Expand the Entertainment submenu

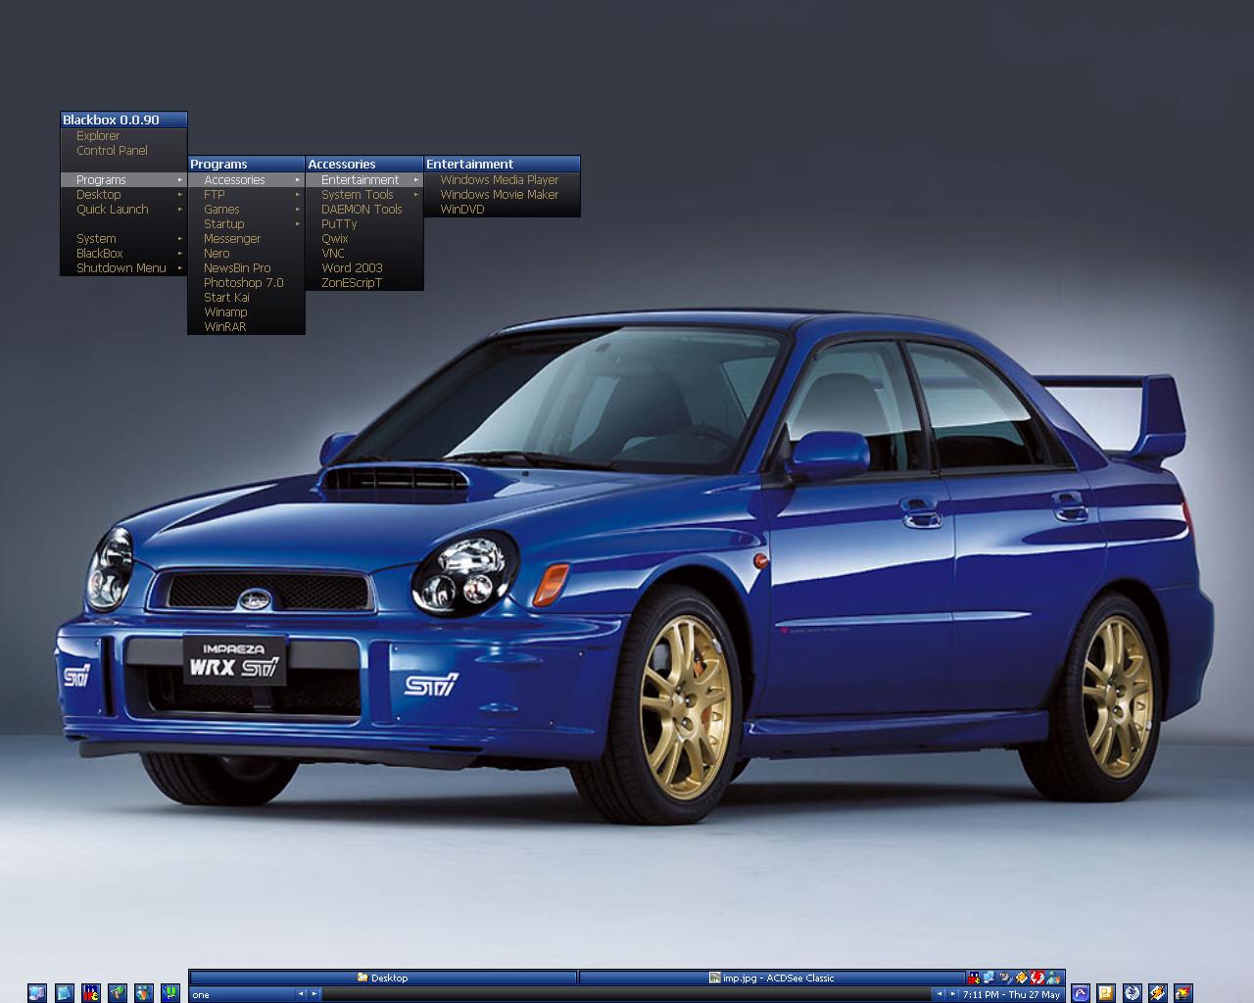pyautogui.click(x=364, y=180)
